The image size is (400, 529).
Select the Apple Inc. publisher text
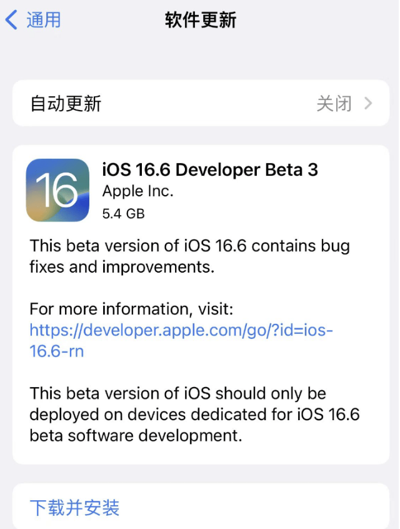[x=137, y=191]
